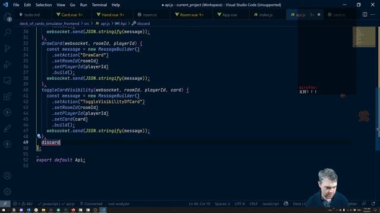
Task: Switch to the Hand.vue tab
Action: (x=113, y=15)
